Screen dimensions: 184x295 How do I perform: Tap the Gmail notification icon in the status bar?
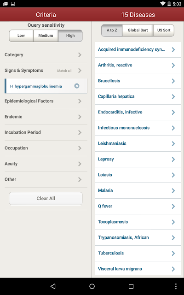click(x=6, y=4)
